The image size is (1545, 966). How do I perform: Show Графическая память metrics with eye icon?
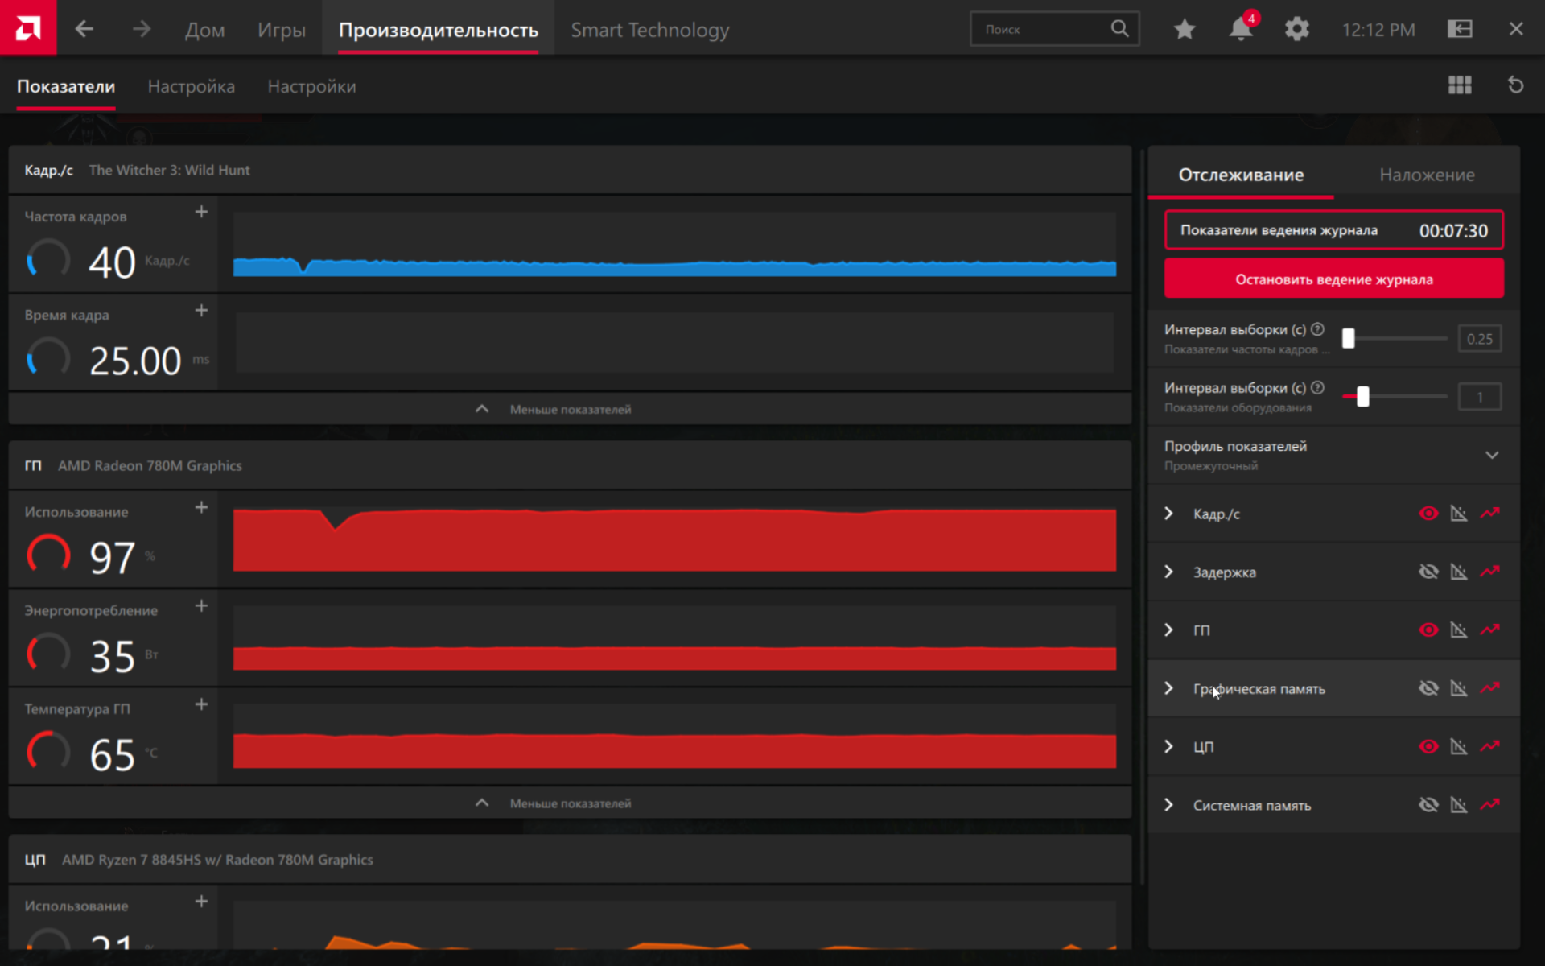coord(1428,688)
